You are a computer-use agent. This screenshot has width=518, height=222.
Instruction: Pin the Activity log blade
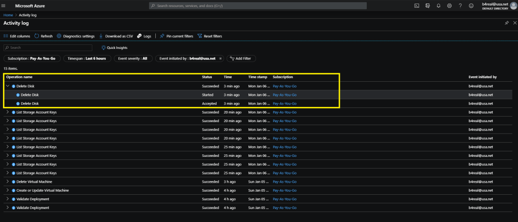(x=507, y=23)
